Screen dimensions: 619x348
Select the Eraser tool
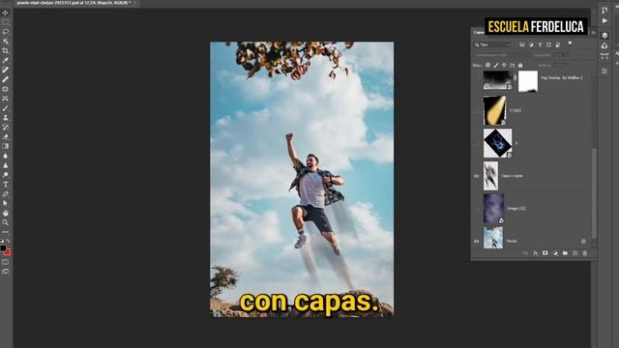point(5,136)
